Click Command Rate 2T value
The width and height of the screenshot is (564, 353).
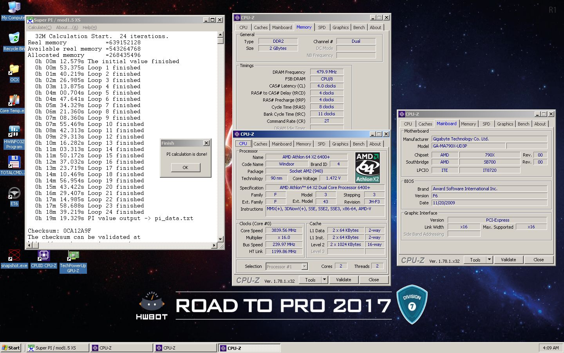pyautogui.click(x=327, y=121)
